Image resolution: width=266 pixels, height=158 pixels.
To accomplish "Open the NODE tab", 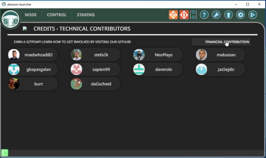I will pos(31,15).
